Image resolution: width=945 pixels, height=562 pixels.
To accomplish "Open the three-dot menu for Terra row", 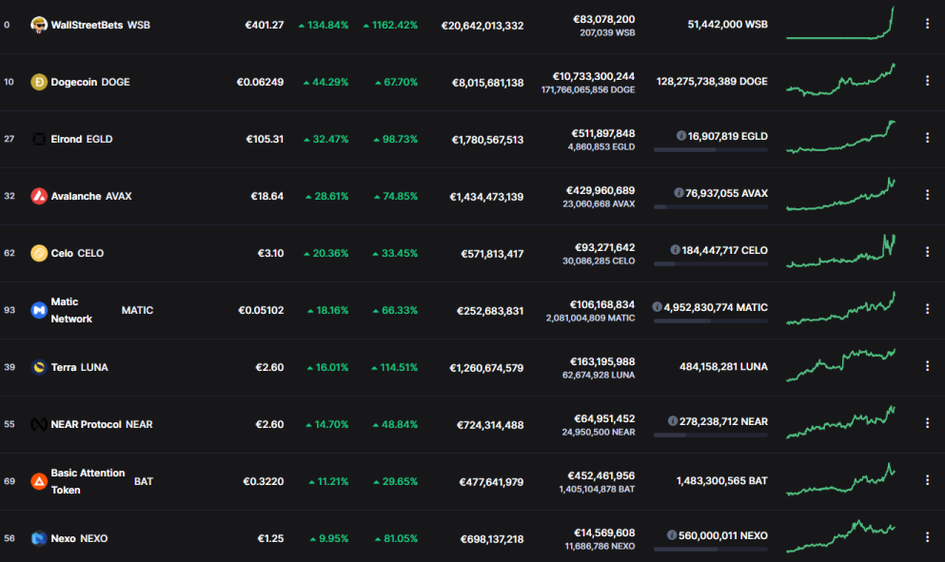I will pyautogui.click(x=927, y=365).
